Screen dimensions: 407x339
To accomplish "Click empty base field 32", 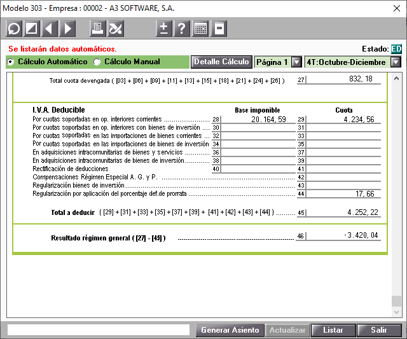I will point(258,136).
